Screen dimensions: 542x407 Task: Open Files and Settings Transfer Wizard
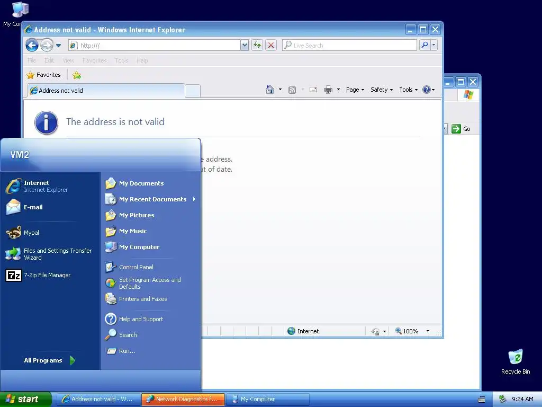pos(51,254)
